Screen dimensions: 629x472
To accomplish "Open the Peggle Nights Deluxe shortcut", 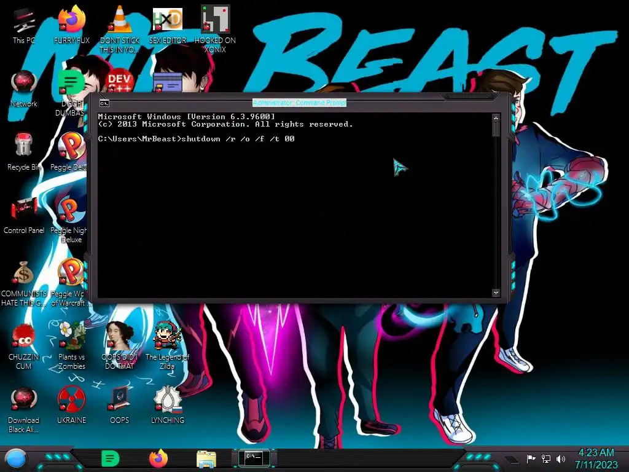I will tap(69, 219).
